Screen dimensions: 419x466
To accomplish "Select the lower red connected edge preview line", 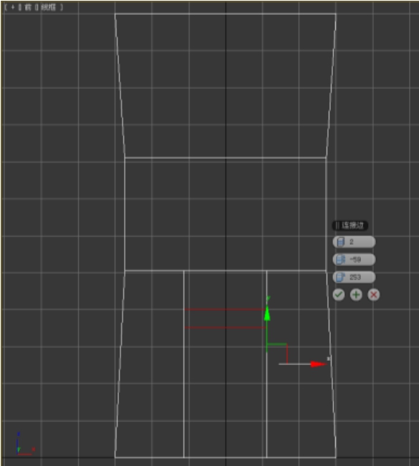I will (x=225, y=328).
